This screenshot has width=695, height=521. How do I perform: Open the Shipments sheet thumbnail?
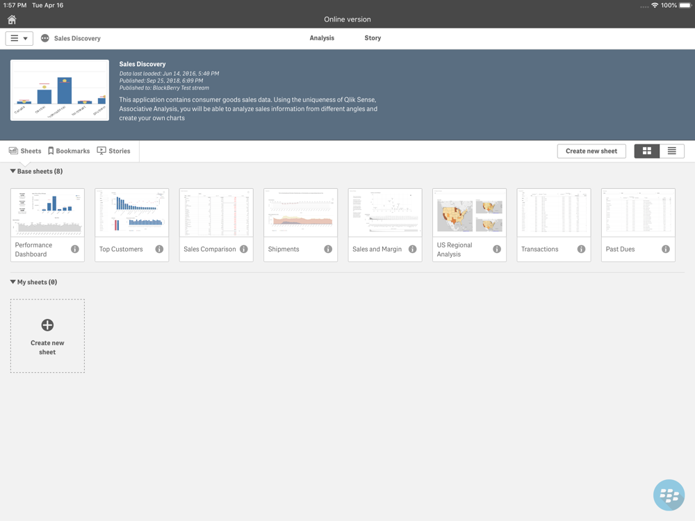(300, 213)
